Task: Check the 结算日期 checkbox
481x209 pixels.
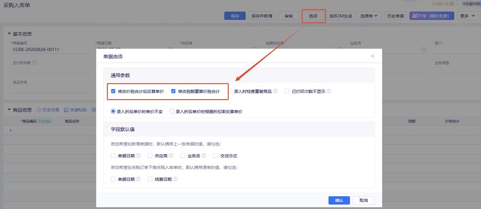Action: [150, 179]
